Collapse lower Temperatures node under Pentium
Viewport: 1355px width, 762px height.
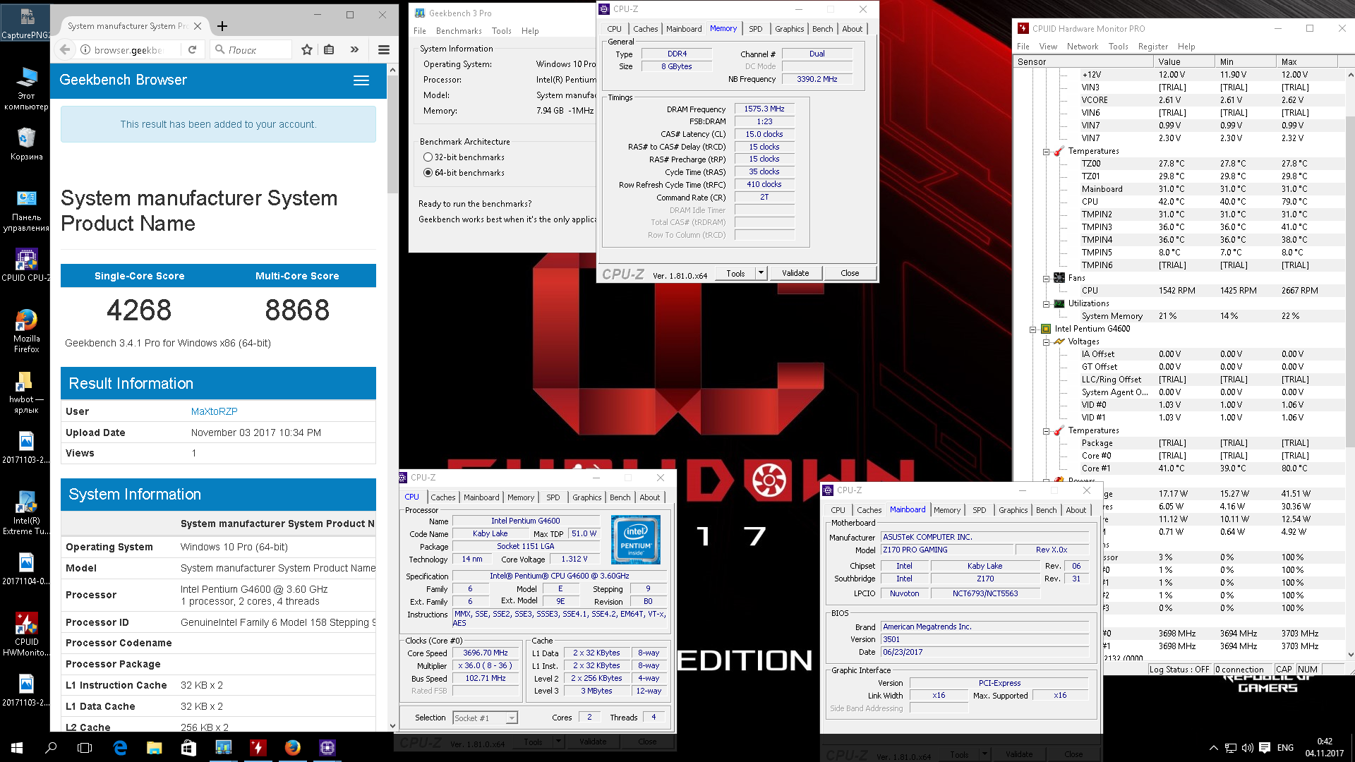tap(1046, 431)
